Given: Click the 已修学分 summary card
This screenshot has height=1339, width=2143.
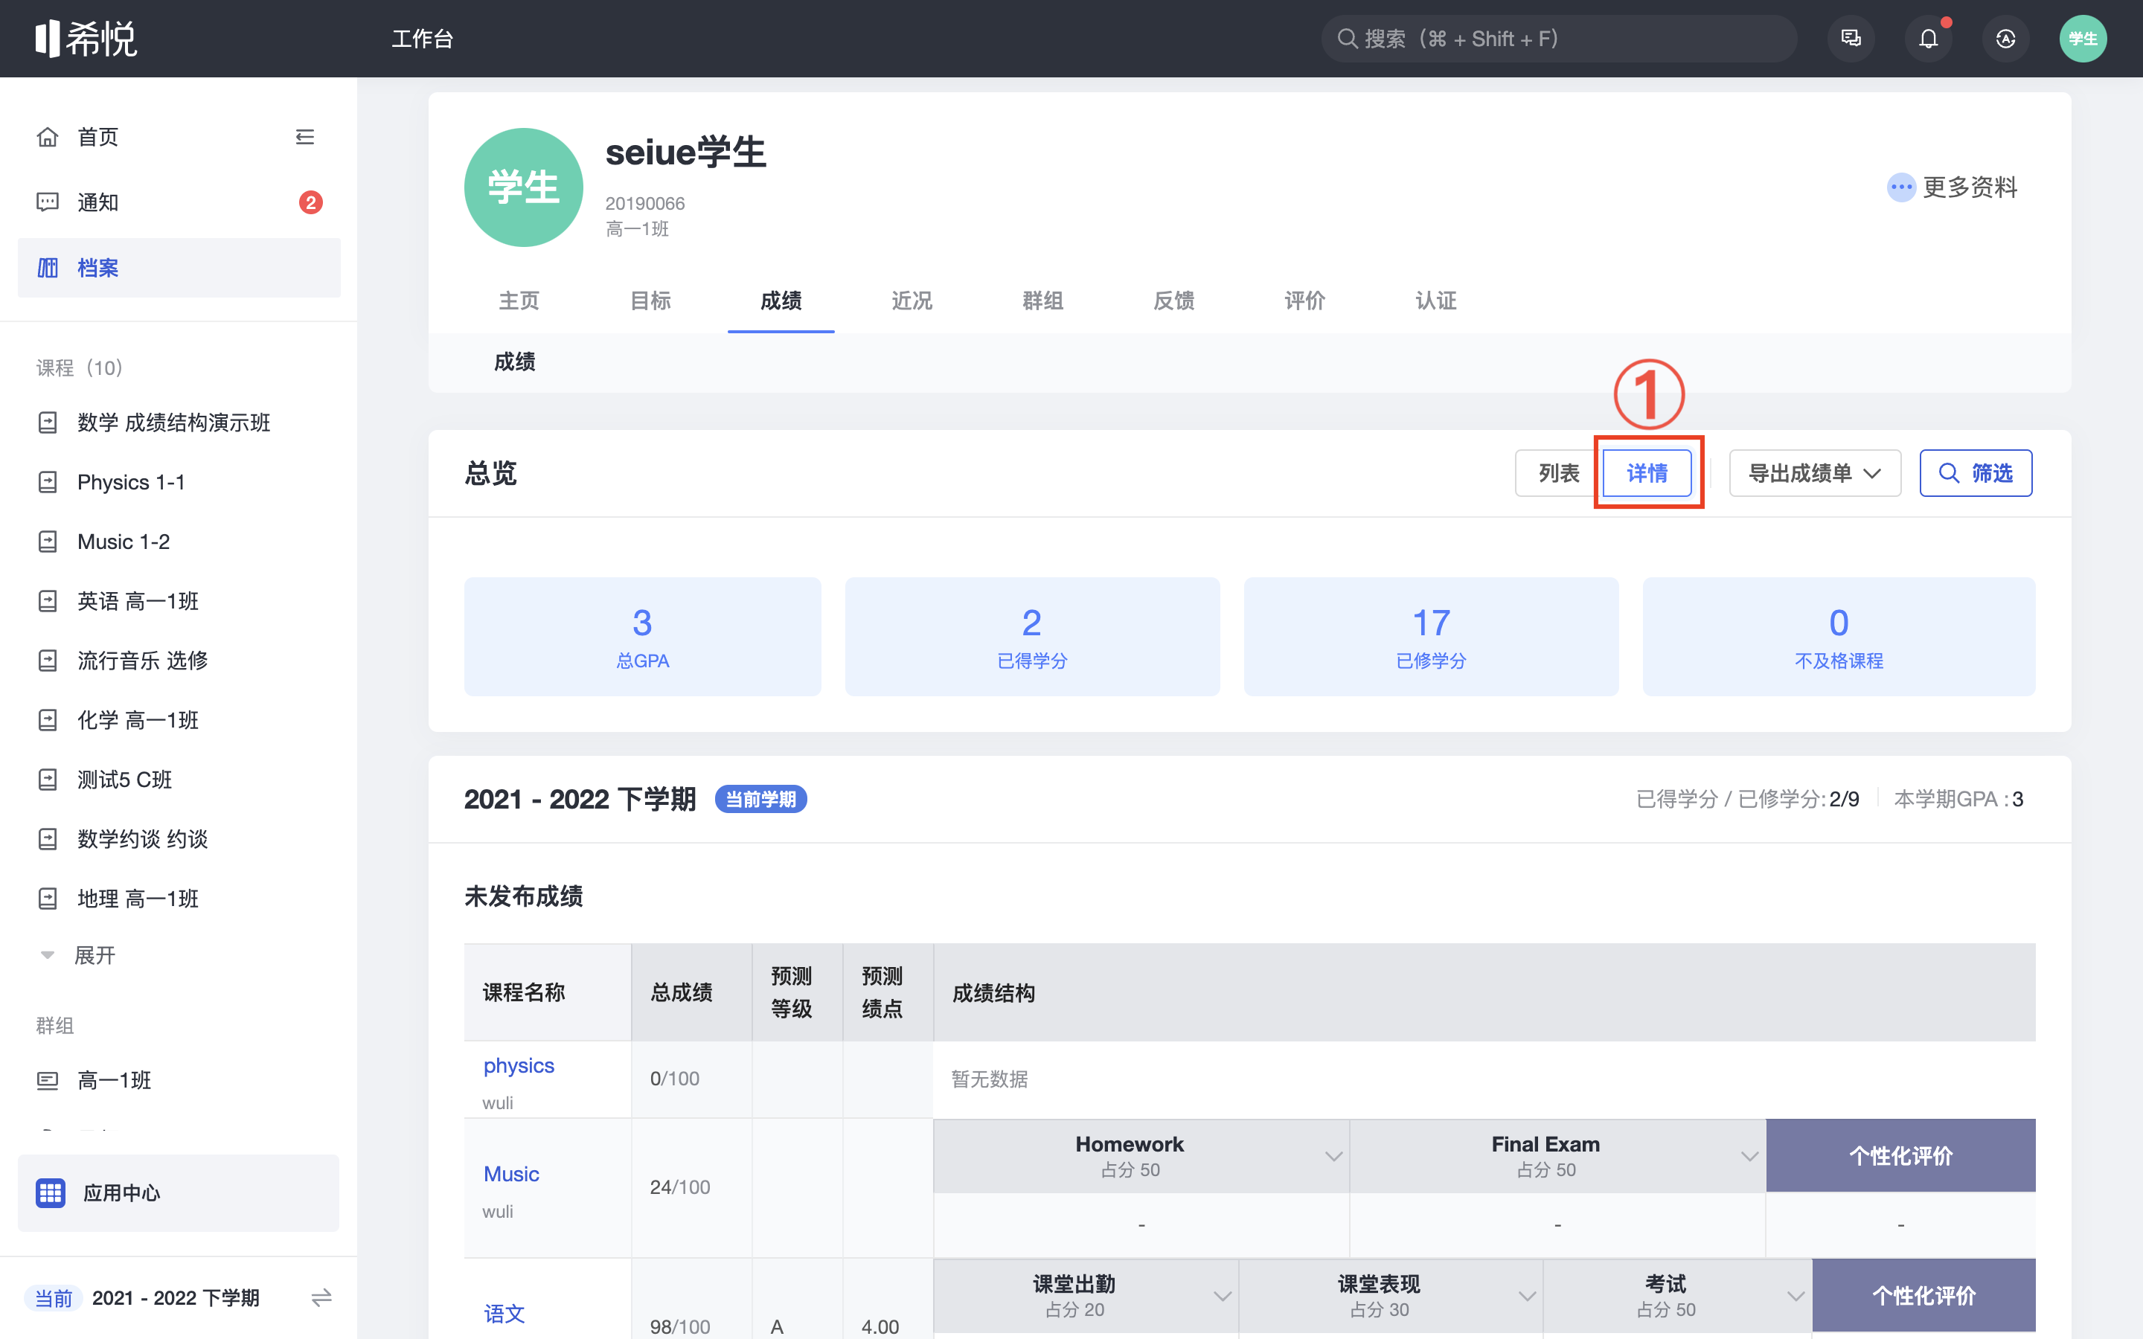Looking at the screenshot, I should 1431,636.
